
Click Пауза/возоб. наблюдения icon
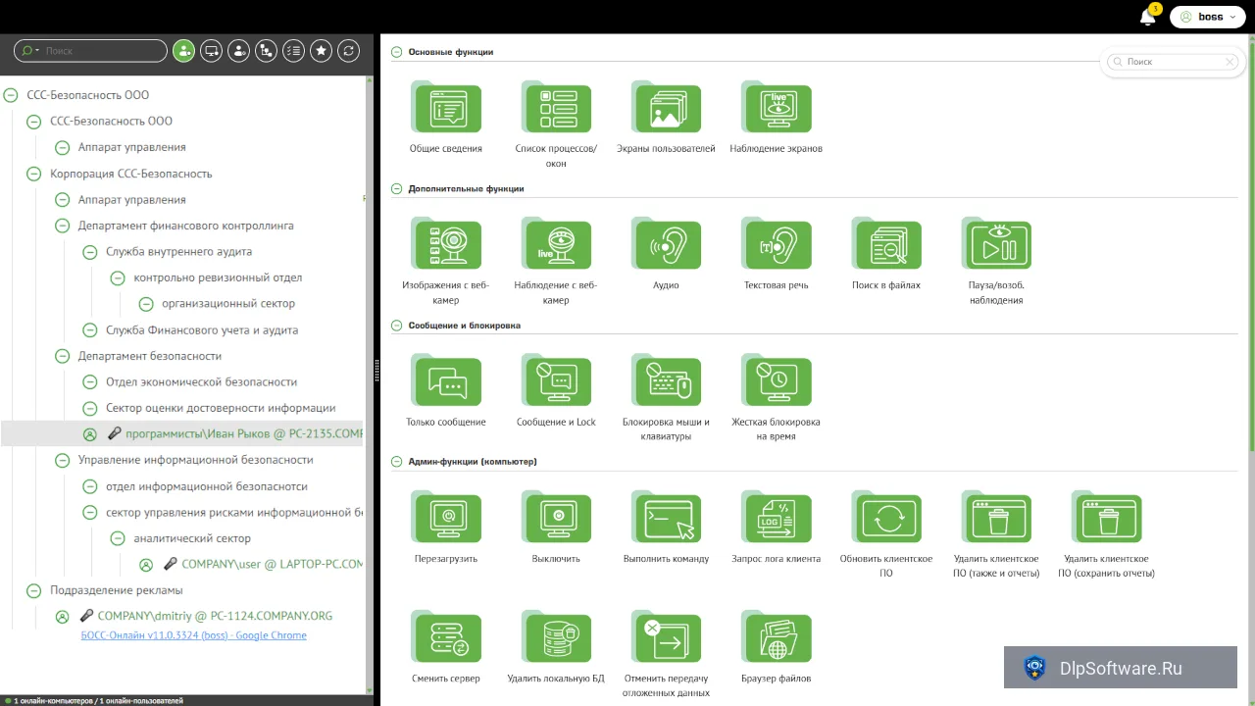996,244
